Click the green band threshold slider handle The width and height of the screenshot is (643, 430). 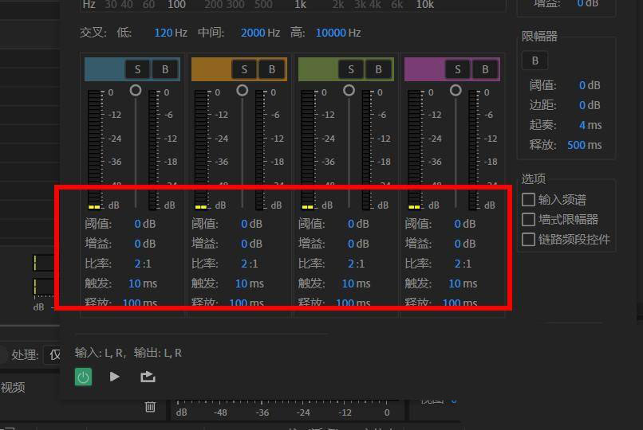(x=349, y=90)
